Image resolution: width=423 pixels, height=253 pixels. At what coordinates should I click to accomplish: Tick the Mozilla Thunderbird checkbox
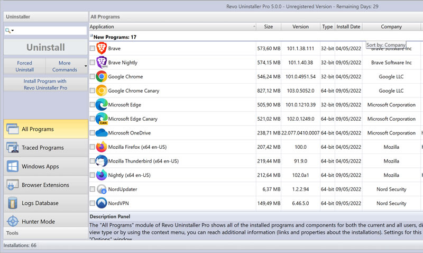(92, 161)
